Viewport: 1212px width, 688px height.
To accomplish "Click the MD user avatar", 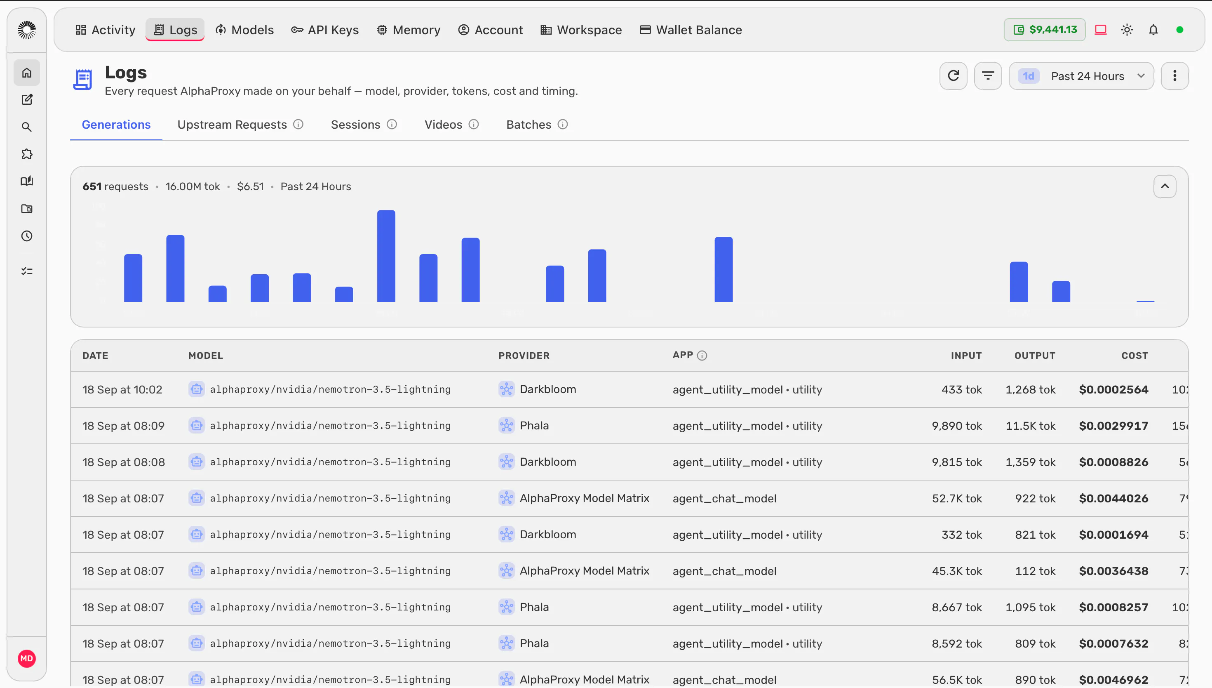I will 26,659.
